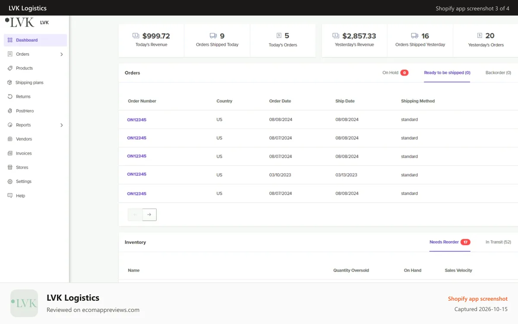
Task: Switch to the Backorder (0) tab
Action: 498,73
